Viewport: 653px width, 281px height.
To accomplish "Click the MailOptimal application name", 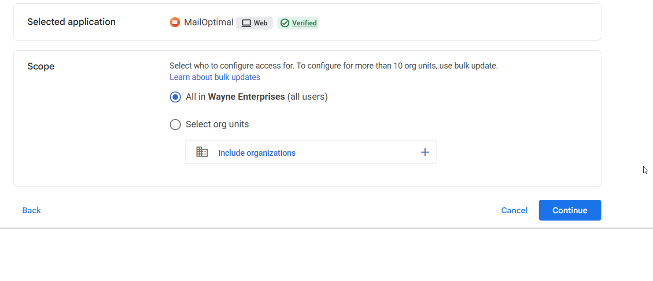I will coord(208,22).
